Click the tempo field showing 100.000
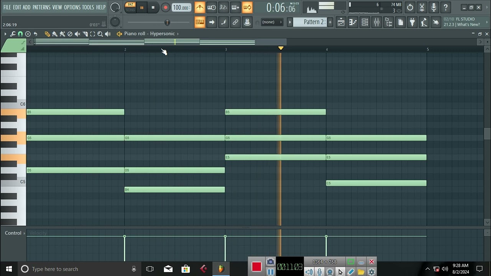Image resolution: width=491 pixels, height=276 pixels. pyautogui.click(x=181, y=8)
